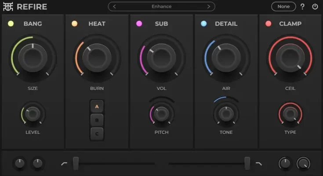The width and height of the screenshot is (323, 176).
Task: Toggle the CLAMP module red LED
Action: (x=268, y=24)
